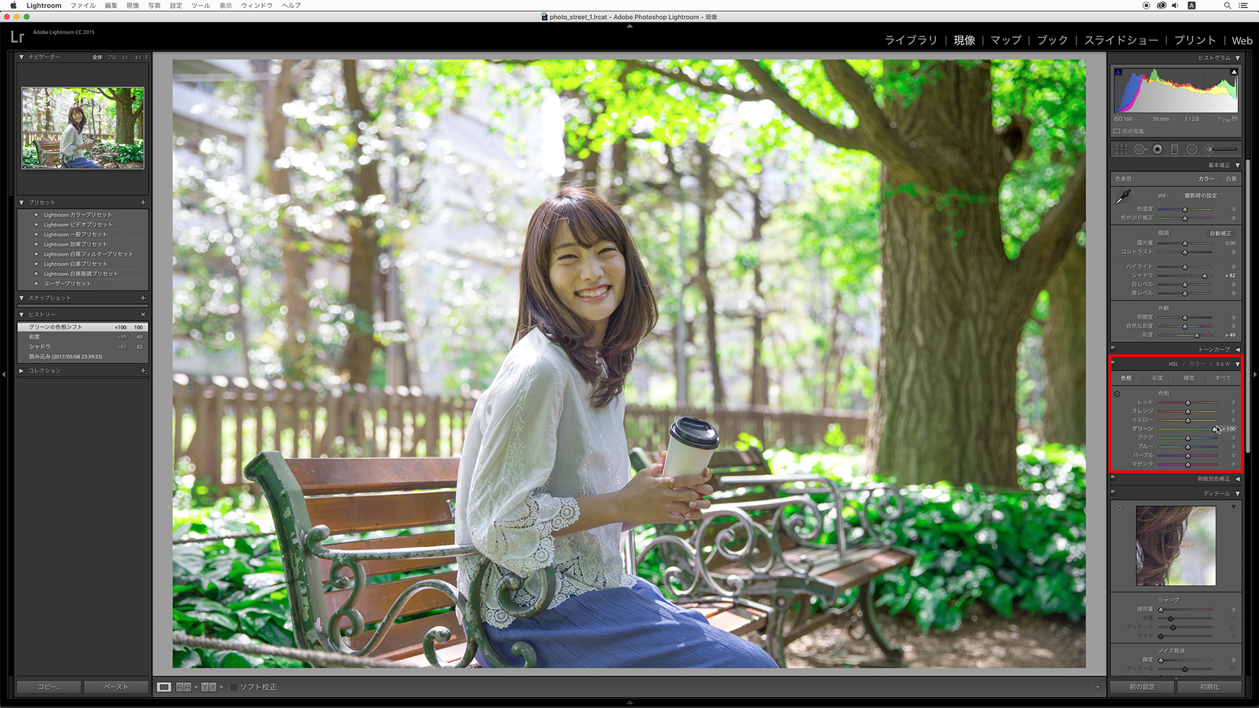
Task: Toggle highlight clipping indicator in histogram
Action: pyautogui.click(x=1234, y=72)
